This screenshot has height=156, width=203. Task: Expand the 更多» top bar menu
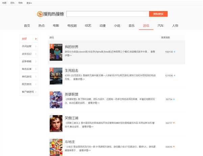click(29, 3)
